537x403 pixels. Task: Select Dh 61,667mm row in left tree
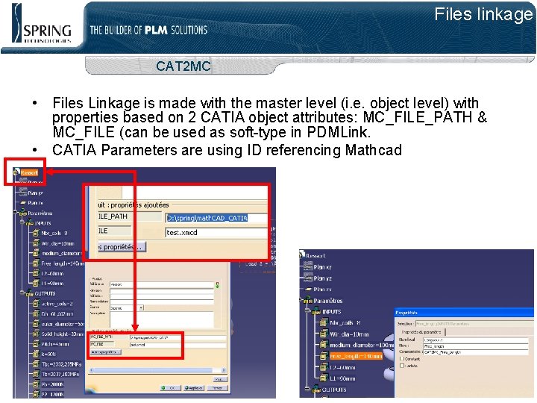point(57,313)
